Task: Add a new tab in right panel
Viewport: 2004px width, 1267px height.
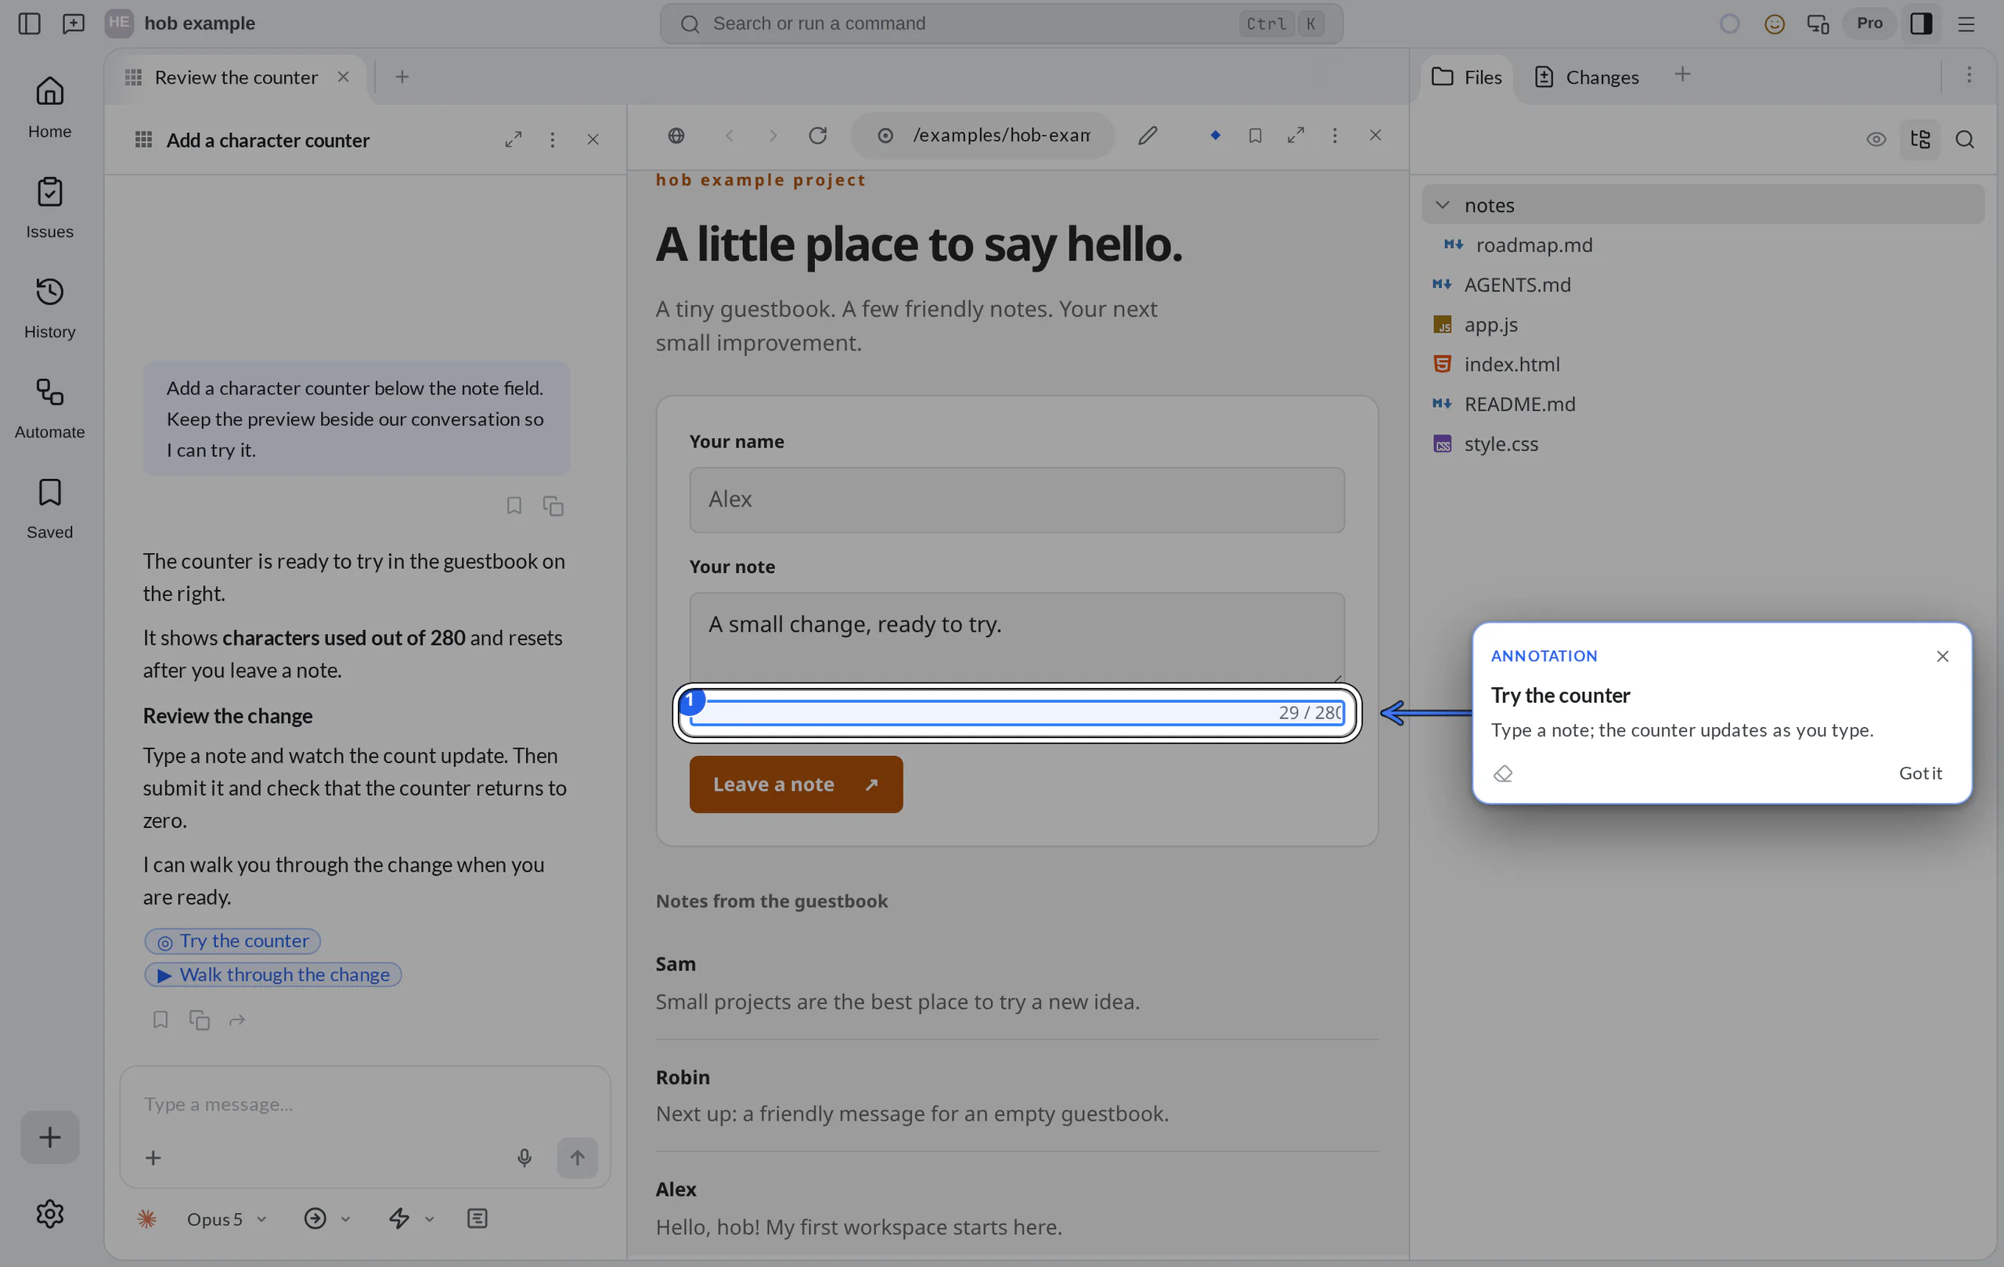Action: (1682, 75)
